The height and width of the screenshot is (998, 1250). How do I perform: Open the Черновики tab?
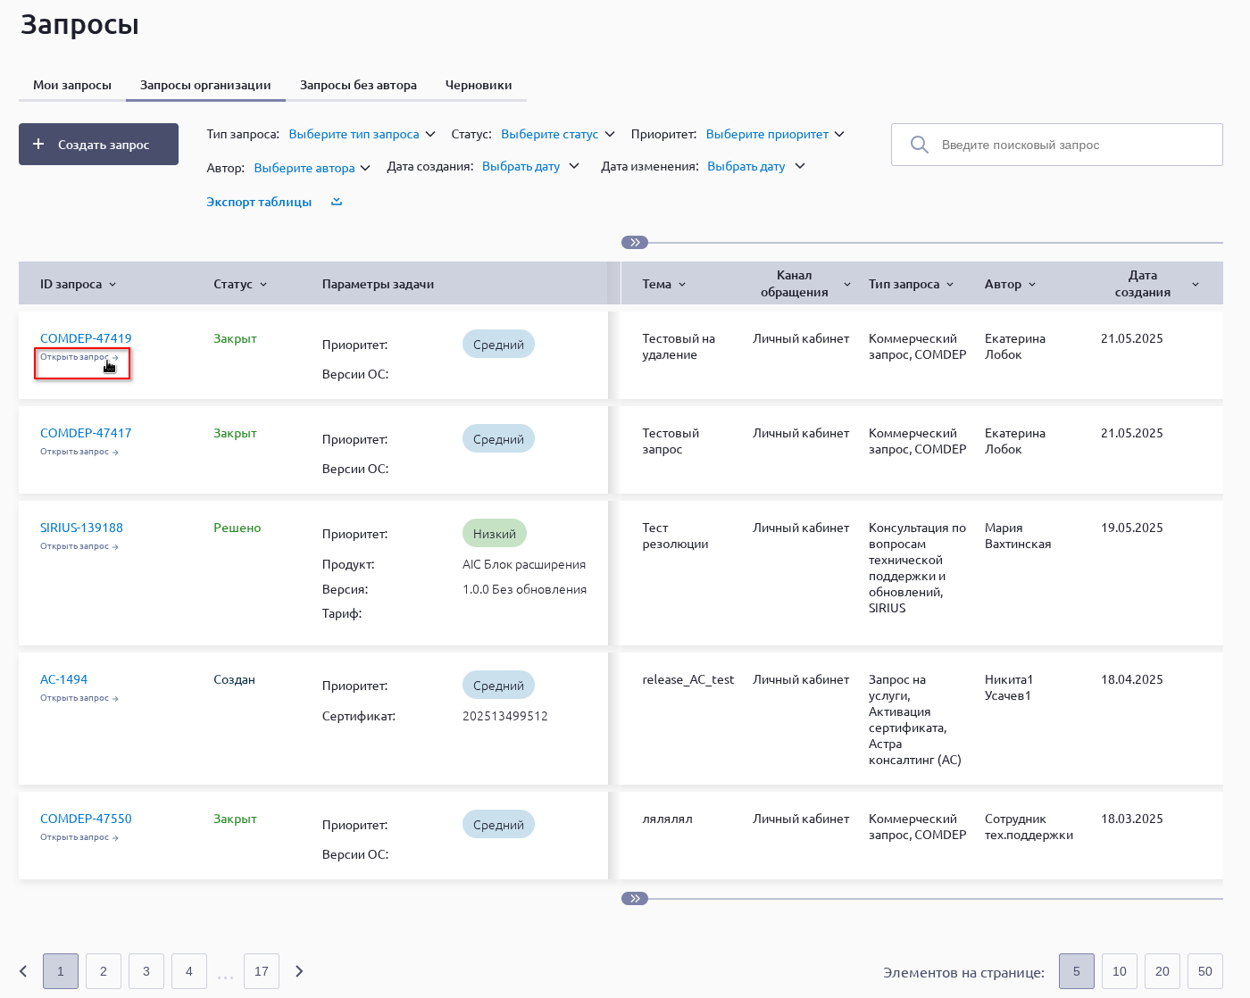(479, 86)
